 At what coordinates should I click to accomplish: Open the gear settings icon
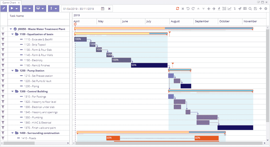coord(266,8)
